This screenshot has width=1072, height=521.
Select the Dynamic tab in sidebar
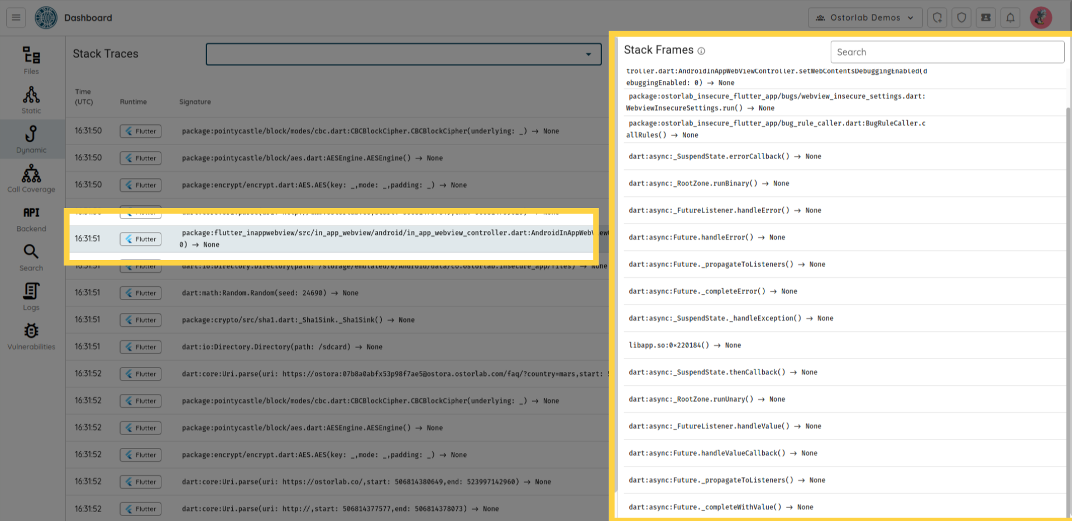(x=31, y=139)
